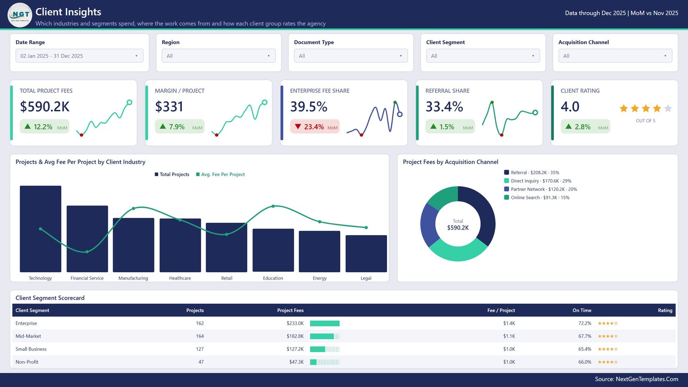Click the Non-Profit project fees bar
The image size is (688, 387).
click(325, 362)
